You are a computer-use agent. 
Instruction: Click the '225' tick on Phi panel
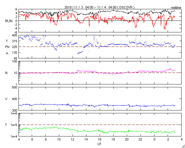(15, 47)
